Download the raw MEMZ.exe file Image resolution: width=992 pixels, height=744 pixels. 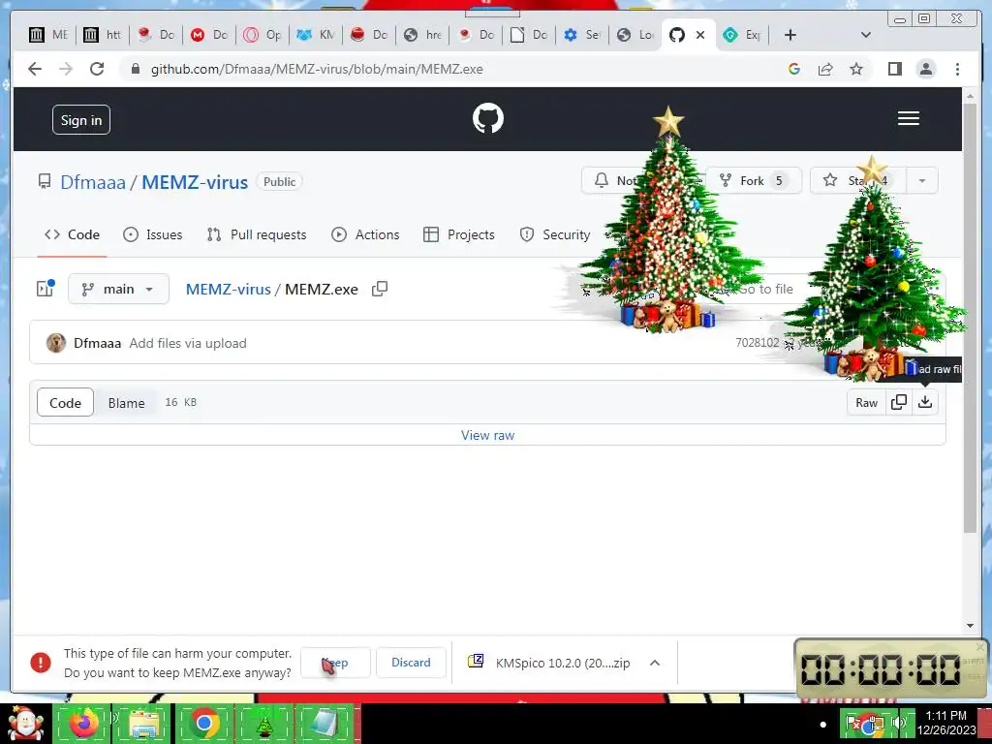point(925,402)
